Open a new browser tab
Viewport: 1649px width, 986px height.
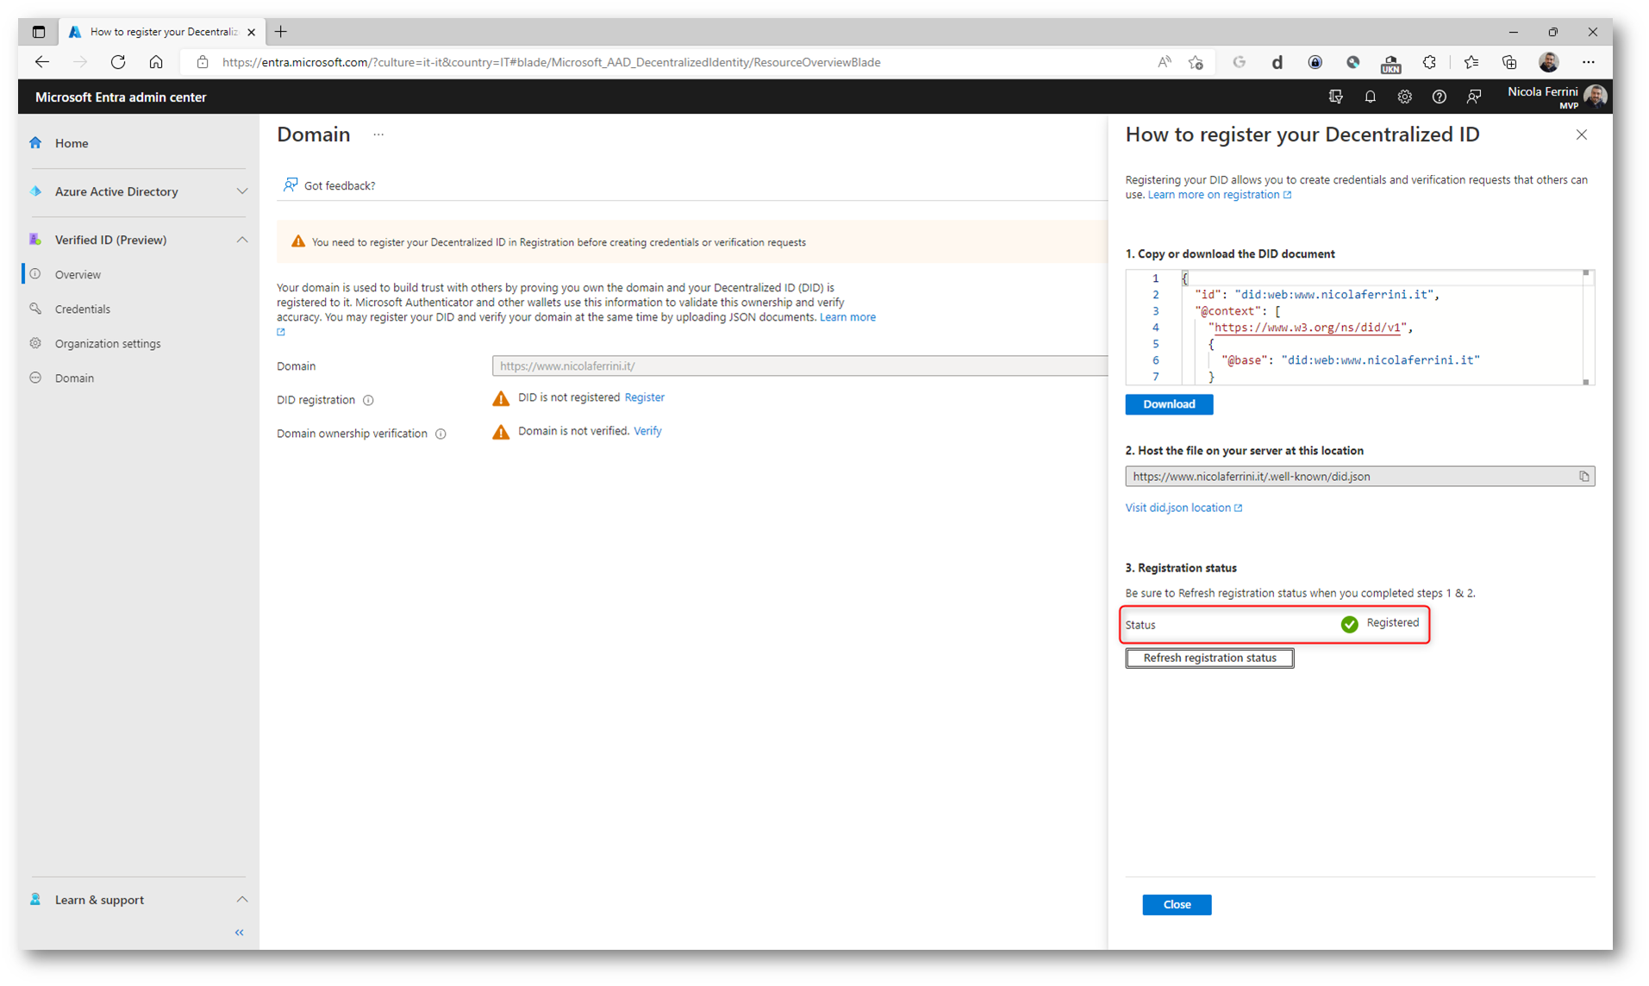pos(281,32)
